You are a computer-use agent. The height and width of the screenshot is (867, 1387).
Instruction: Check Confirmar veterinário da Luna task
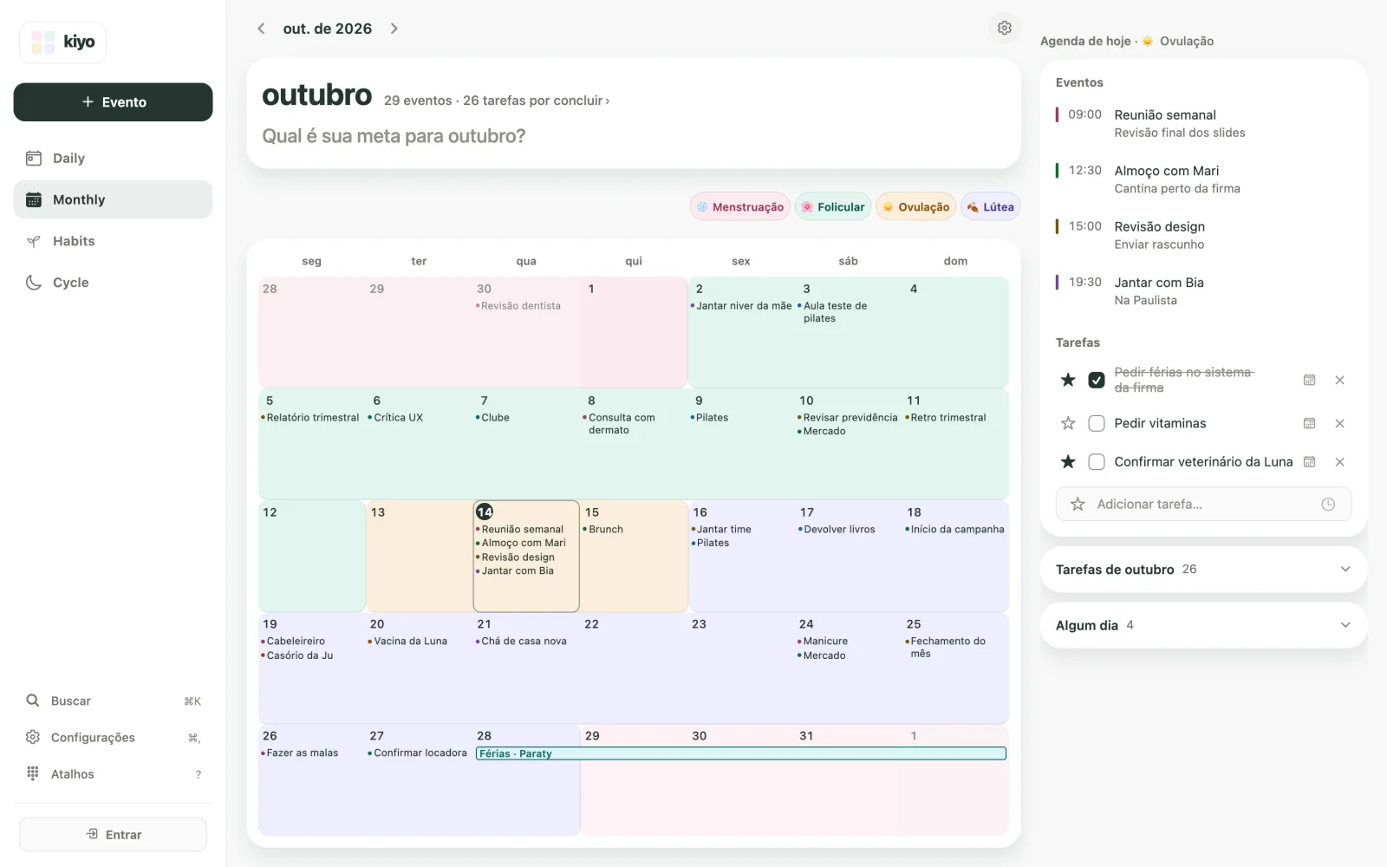(x=1097, y=462)
